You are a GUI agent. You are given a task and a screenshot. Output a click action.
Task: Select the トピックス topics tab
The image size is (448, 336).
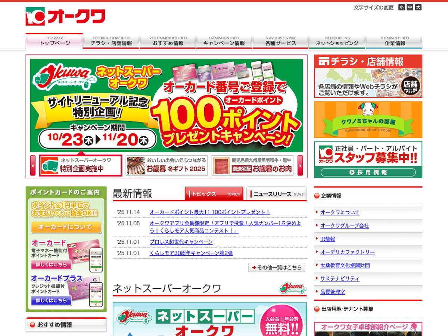(214, 194)
